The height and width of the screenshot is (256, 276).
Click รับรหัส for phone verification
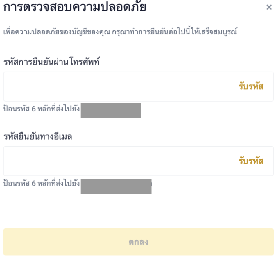tap(251, 87)
